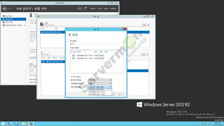Select 모든 서버 in the sidebar

tap(14, 22)
